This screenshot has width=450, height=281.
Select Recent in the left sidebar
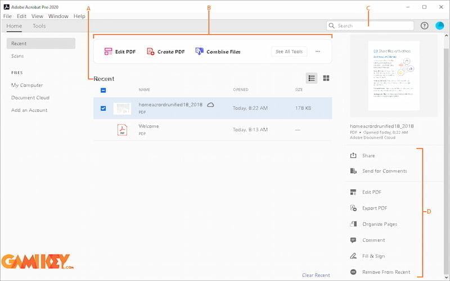41,44
